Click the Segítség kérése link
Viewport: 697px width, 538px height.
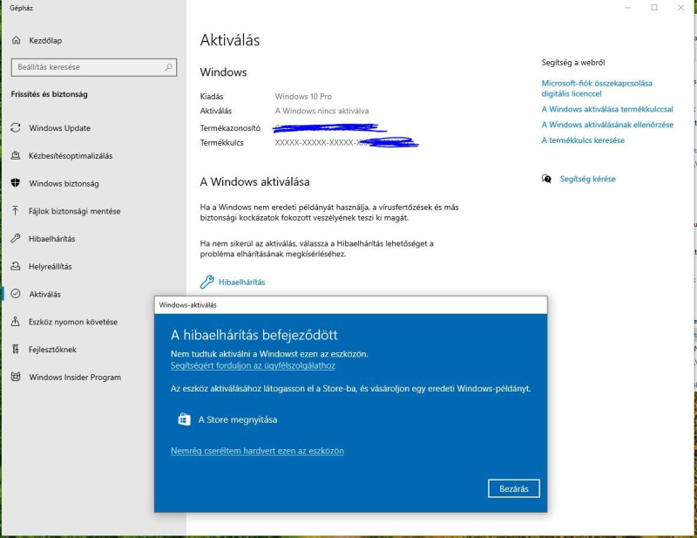pos(587,179)
